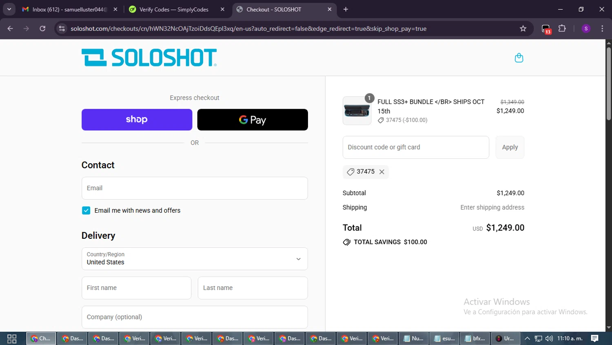This screenshot has width=612, height=345.
Task: Uncheck Email me with news and offers
Action: (86, 211)
